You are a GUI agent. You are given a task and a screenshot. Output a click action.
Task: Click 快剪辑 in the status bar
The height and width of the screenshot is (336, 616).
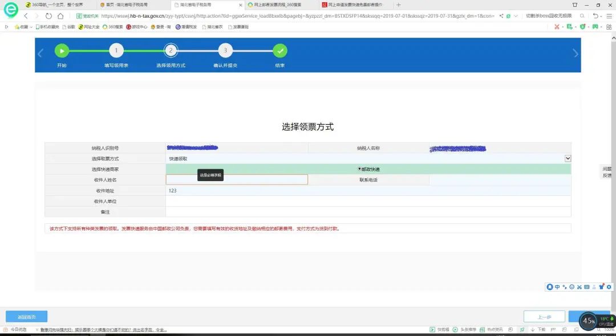440,330
